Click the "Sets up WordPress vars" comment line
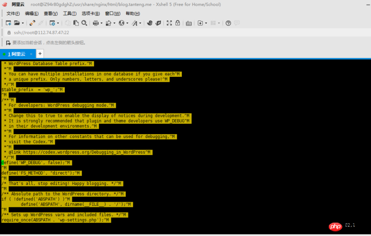 click(65, 215)
